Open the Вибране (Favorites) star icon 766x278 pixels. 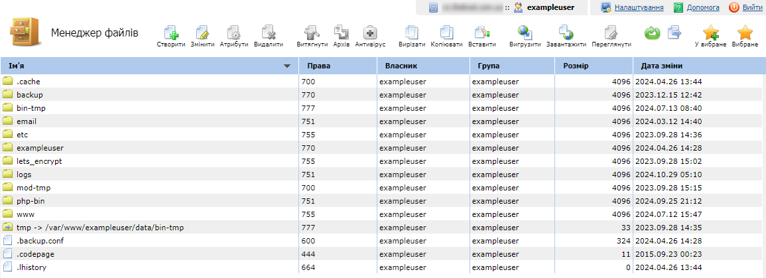coord(745,33)
